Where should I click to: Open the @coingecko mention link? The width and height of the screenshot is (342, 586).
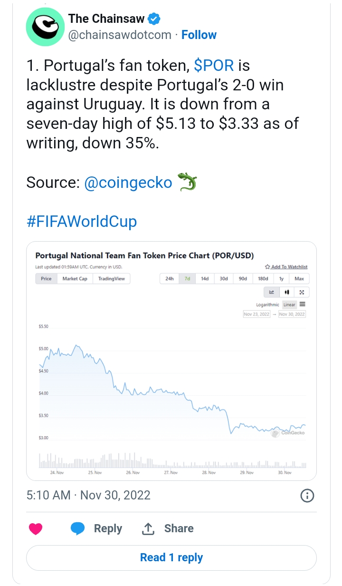128,183
